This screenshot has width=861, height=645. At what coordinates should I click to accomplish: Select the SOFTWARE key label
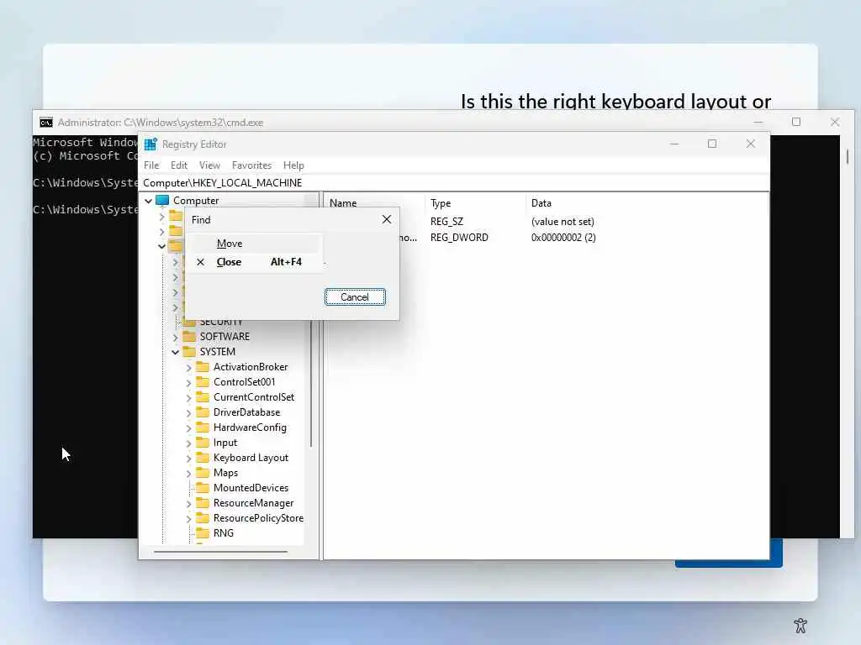[224, 336]
